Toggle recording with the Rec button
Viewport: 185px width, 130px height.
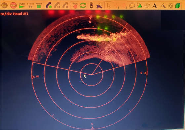click(x=75, y=5)
